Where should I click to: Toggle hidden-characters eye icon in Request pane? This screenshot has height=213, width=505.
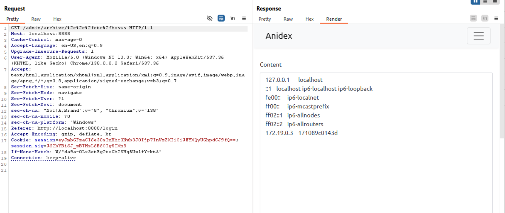(x=210, y=18)
